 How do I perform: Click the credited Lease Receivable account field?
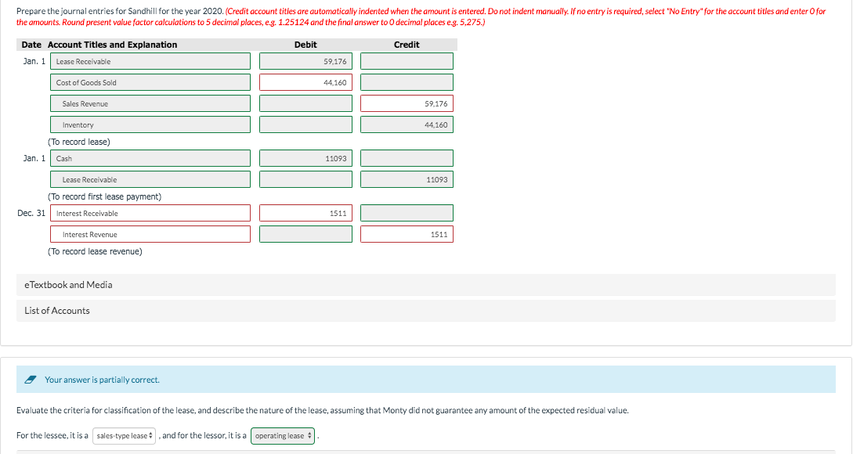coord(150,179)
